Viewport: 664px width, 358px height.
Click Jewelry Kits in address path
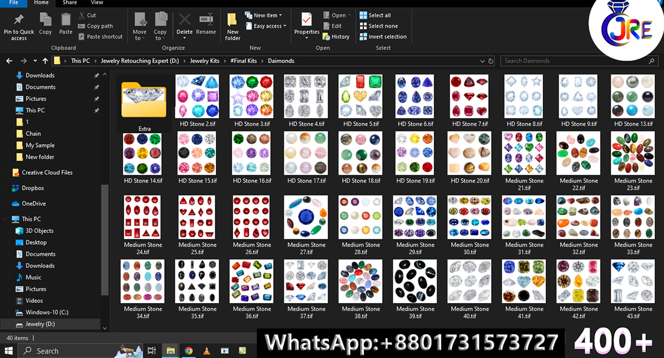click(205, 61)
